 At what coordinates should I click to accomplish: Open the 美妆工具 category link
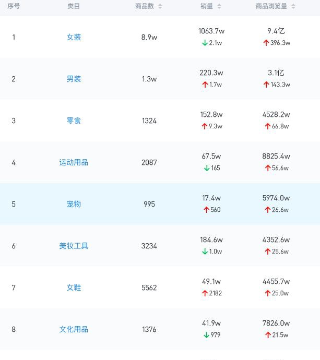tap(74, 246)
